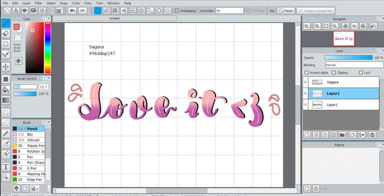Open the cloud icon in toolbar
The width and height of the screenshot is (384, 196).
7,11
